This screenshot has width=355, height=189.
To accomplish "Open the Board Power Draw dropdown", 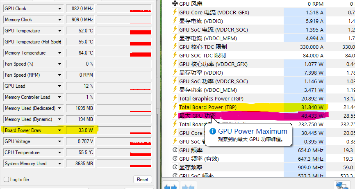I will click(59, 130).
